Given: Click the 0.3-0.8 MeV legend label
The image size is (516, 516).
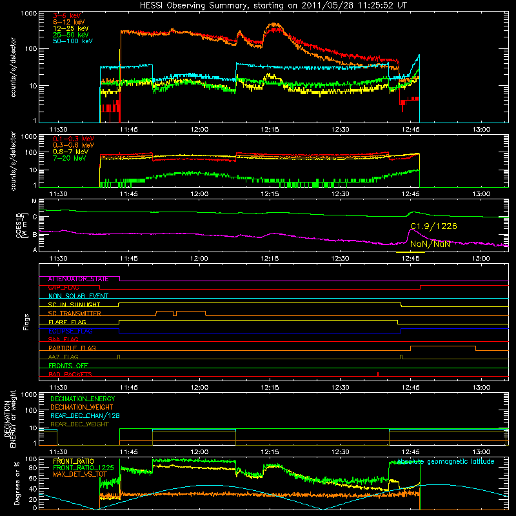Looking at the screenshot, I should (74, 145).
